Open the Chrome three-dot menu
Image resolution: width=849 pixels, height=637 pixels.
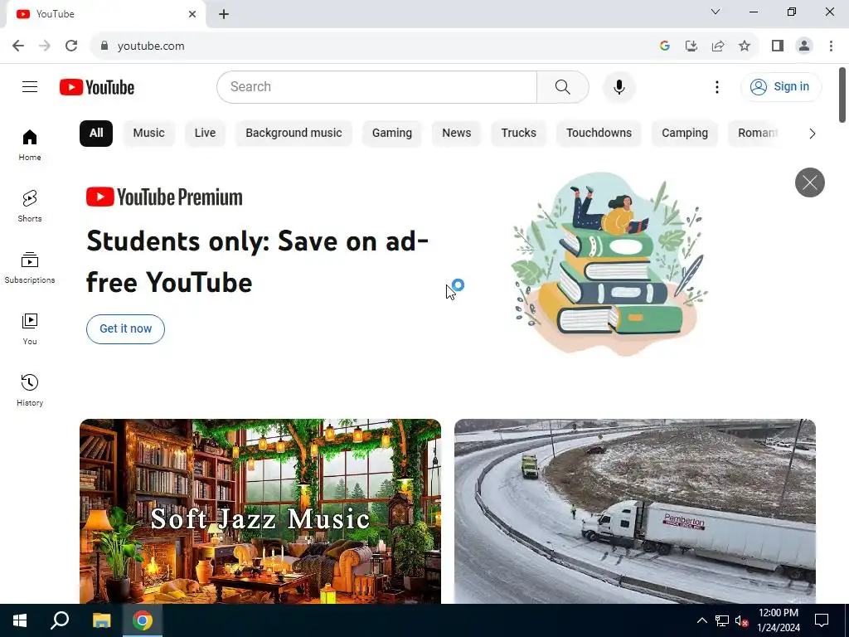pyautogui.click(x=831, y=46)
